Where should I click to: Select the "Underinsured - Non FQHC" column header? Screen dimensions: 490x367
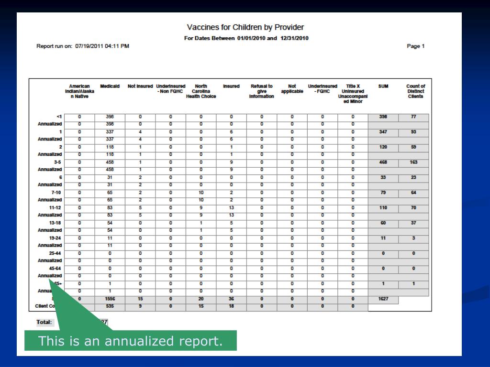[x=171, y=88]
